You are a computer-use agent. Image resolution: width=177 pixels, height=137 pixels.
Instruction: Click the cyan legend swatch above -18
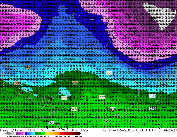[x=34, y=134]
